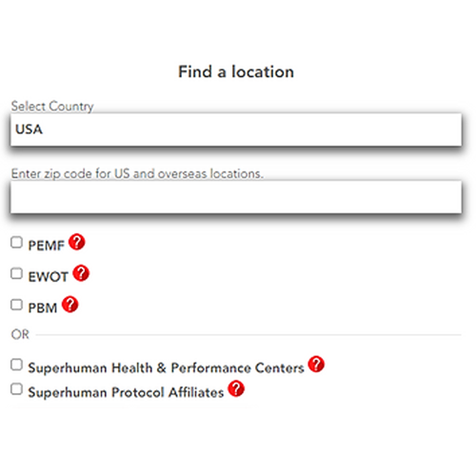
Task: Click the Enter zip code instruction label
Action: [x=137, y=173]
